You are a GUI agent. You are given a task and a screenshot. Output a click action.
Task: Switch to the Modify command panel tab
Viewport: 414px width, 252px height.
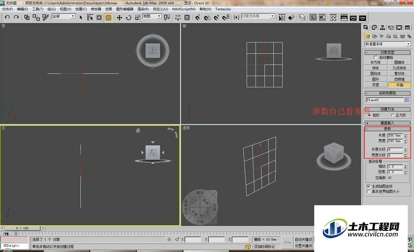(x=374, y=27)
